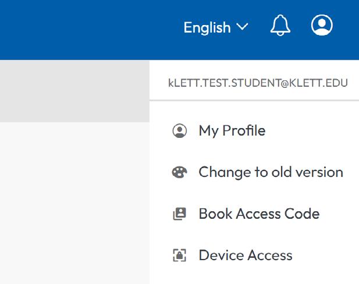359x284 pixels.
Task: Click the My Profile person icon
Action: click(179, 131)
